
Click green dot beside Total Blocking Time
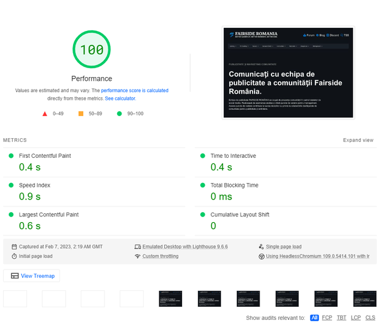(x=203, y=185)
